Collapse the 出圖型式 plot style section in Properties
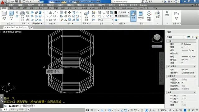The width and height of the screenshot is (199, 112). point(194,76)
